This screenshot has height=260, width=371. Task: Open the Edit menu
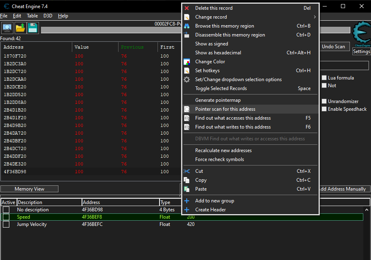[x=17, y=16]
